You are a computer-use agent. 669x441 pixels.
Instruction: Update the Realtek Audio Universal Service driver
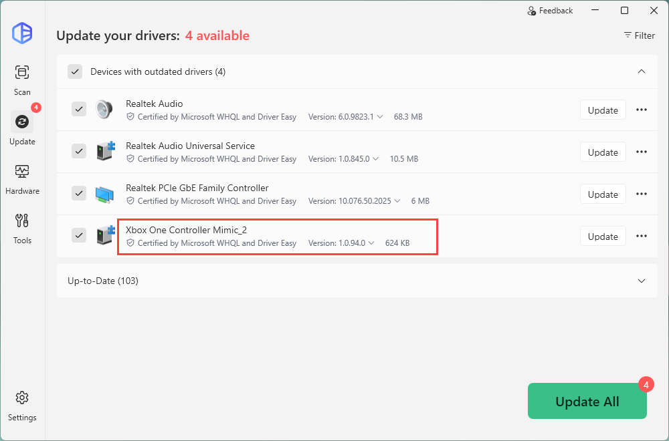tap(602, 152)
